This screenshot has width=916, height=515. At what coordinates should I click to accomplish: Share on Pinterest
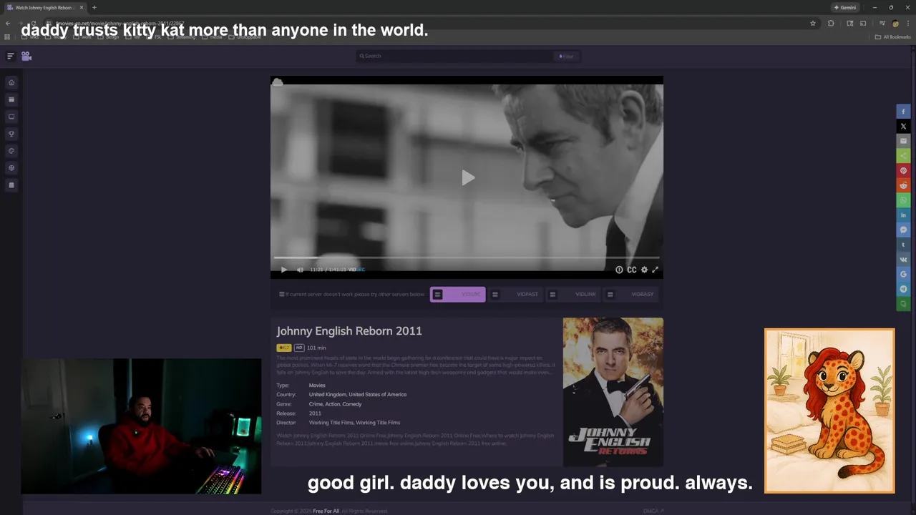[x=903, y=171]
